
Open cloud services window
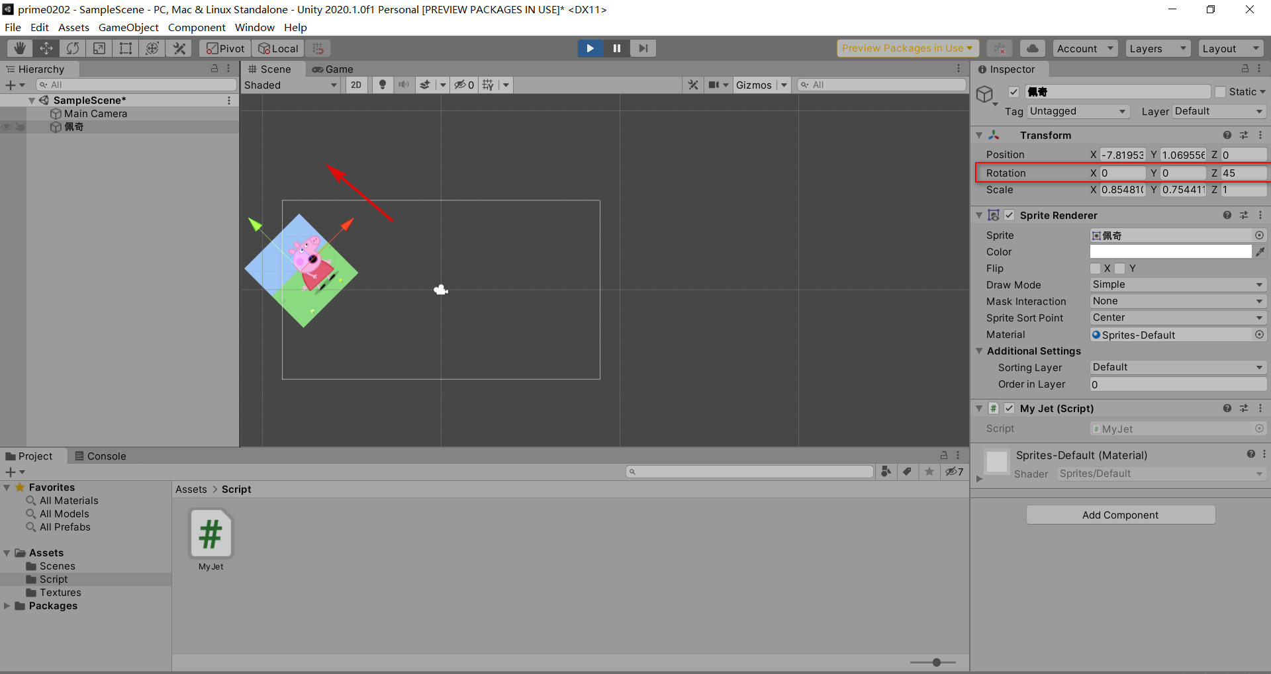coord(1032,48)
